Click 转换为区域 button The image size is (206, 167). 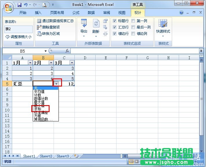pos(51,33)
